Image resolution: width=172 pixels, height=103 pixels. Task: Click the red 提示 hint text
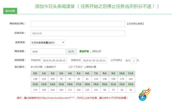point(72,98)
